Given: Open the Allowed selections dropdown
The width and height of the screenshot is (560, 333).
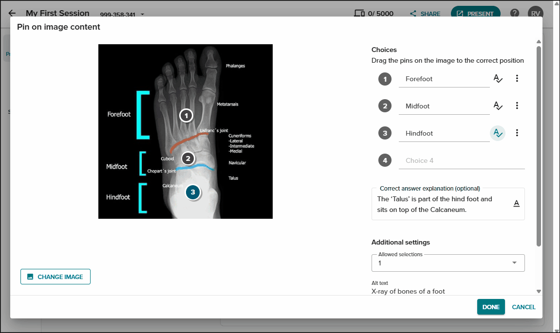Looking at the screenshot, I should coord(448,263).
